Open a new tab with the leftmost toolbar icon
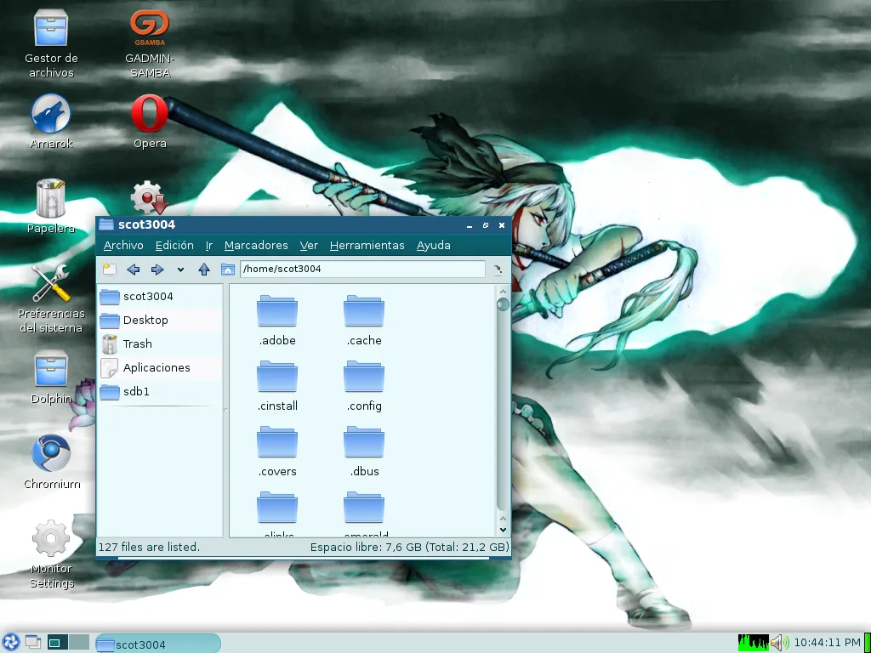 [x=109, y=269]
